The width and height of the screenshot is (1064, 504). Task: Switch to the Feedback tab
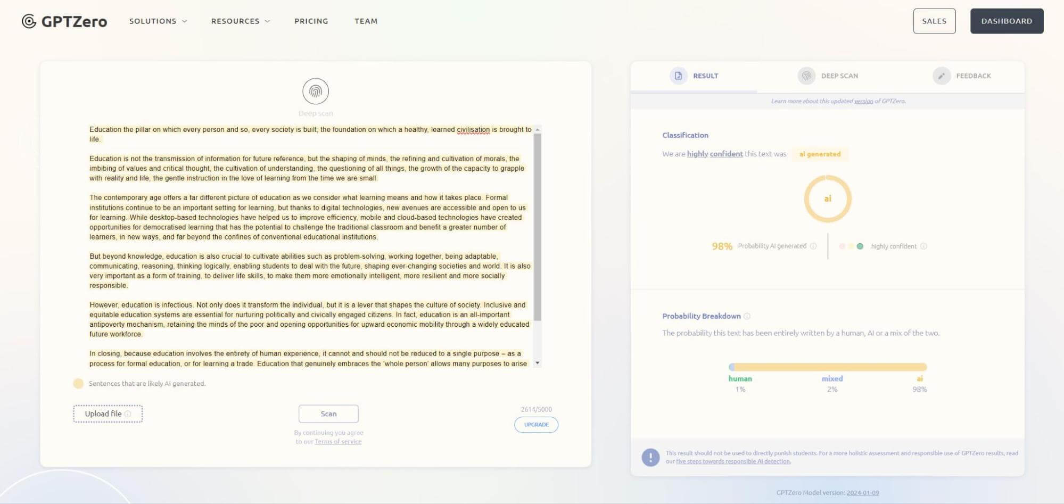point(962,76)
